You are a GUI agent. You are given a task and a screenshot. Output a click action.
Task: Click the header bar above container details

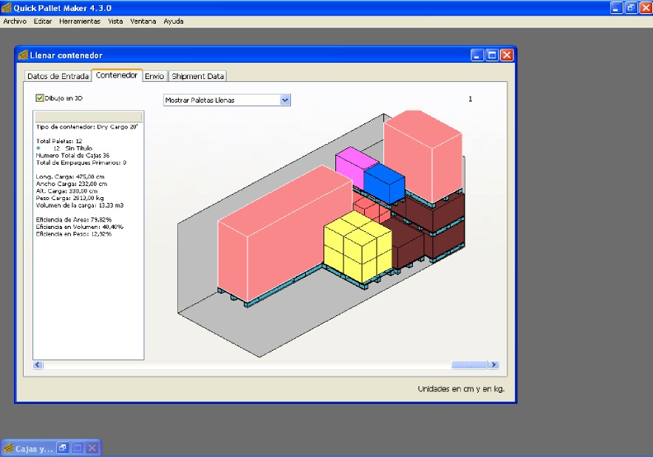click(x=89, y=116)
